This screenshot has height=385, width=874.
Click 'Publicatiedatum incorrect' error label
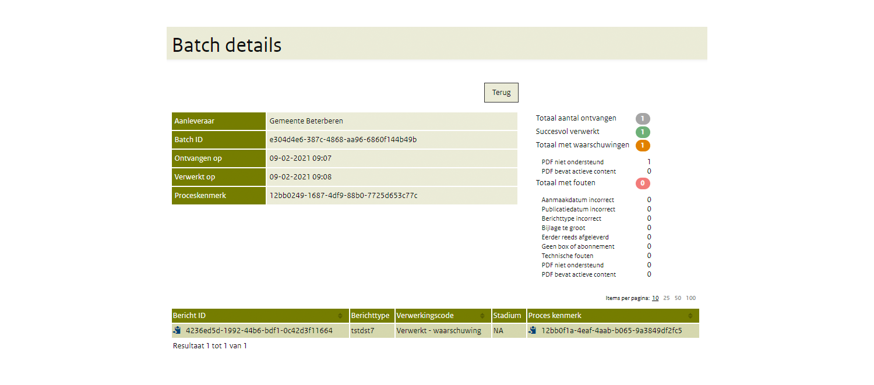[578, 209]
